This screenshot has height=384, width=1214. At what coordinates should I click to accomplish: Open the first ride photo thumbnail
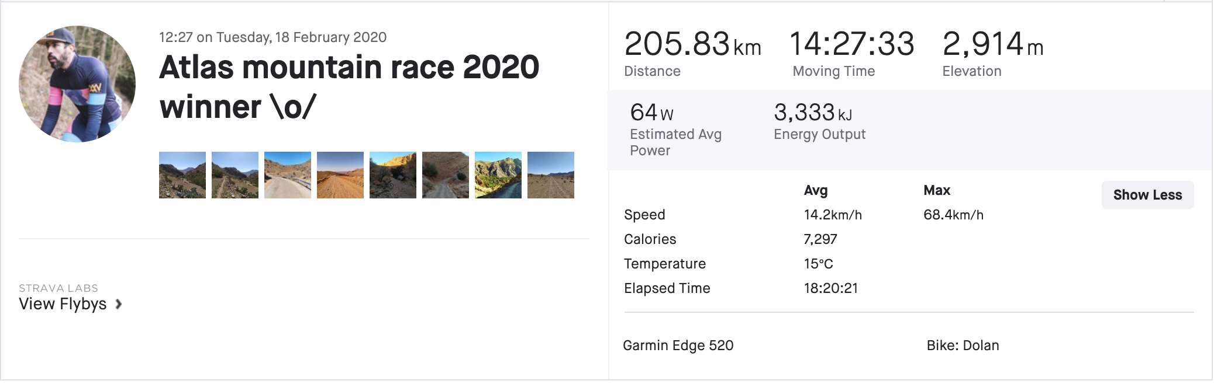click(x=182, y=175)
